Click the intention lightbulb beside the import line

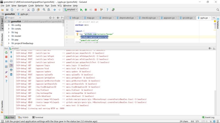pos(78,34)
